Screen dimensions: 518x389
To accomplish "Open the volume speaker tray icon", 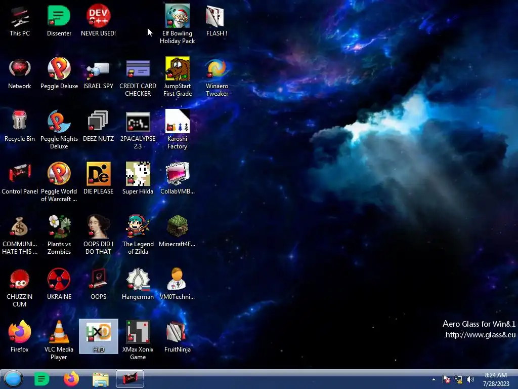I will click(x=470, y=379).
